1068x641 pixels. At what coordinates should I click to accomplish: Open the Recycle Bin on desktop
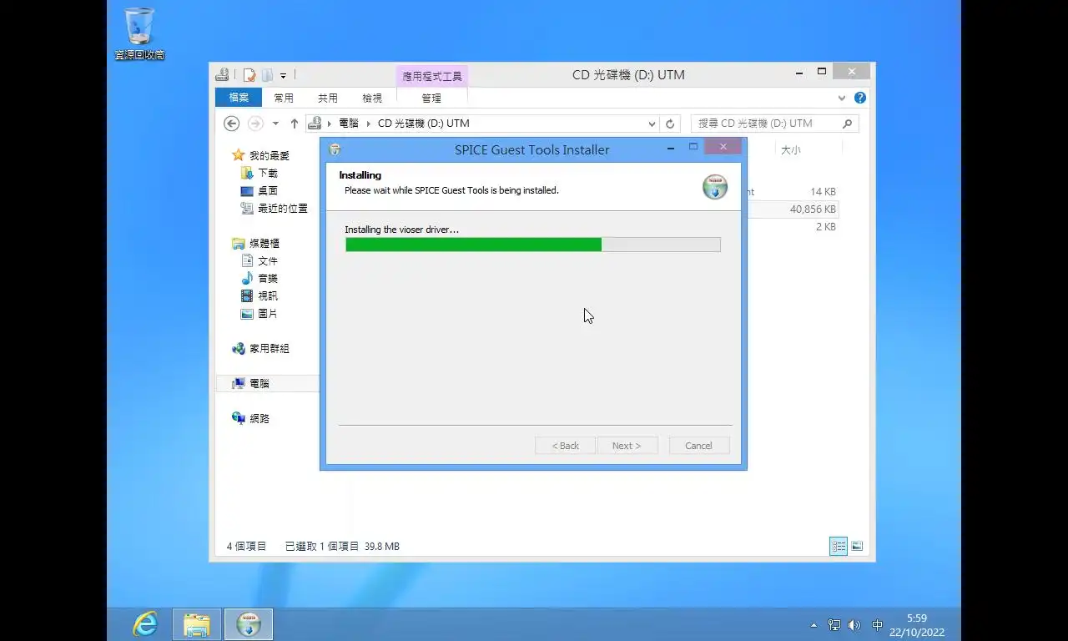tap(139, 33)
